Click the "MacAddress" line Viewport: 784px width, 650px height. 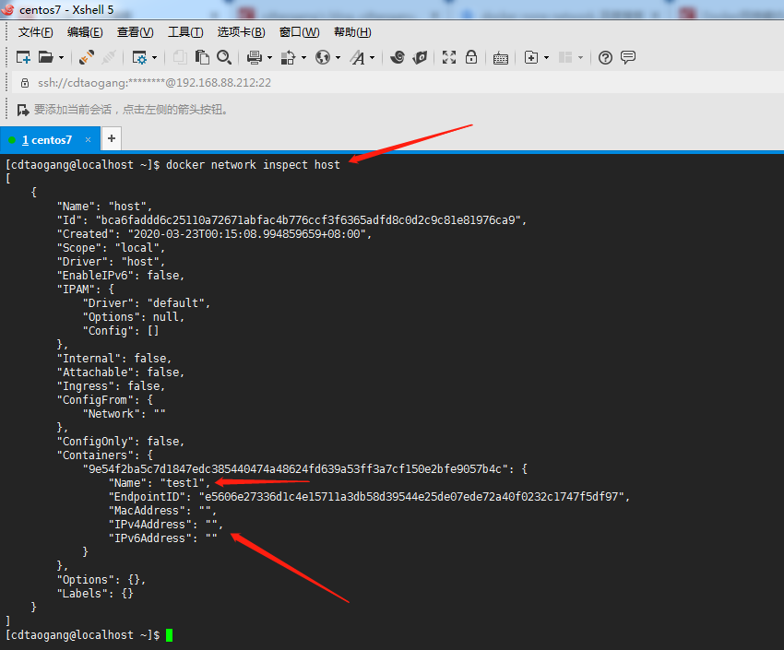(162, 511)
